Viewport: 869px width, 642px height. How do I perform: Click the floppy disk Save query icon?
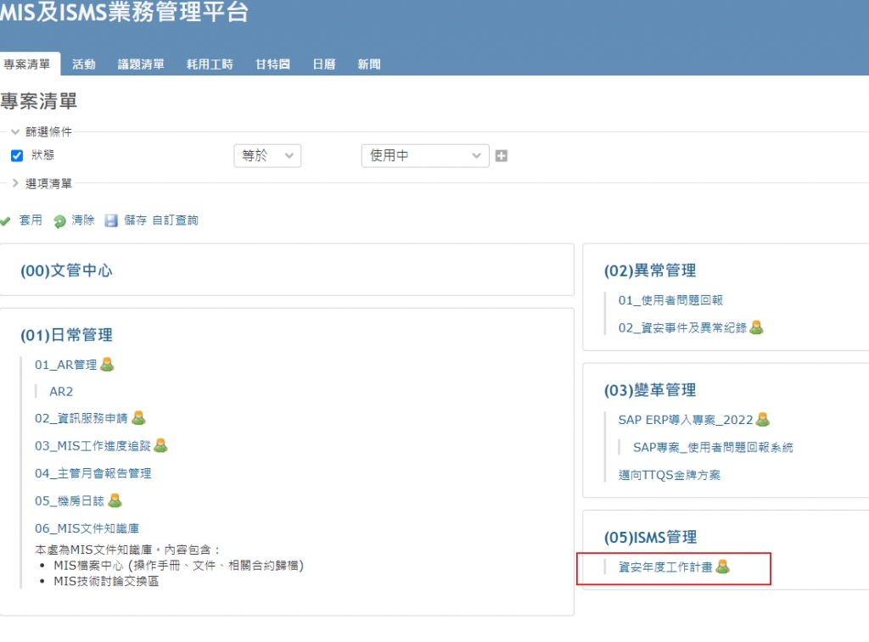pos(111,221)
